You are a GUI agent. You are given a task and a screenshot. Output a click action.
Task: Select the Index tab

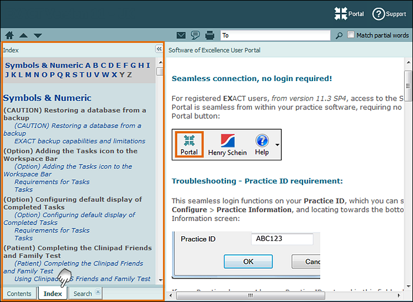(53, 294)
